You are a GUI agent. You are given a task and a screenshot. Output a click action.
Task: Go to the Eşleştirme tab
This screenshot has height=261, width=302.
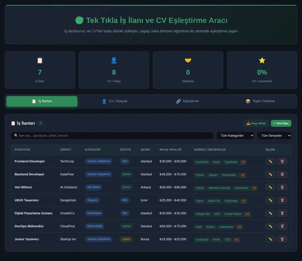pos(187,101)
